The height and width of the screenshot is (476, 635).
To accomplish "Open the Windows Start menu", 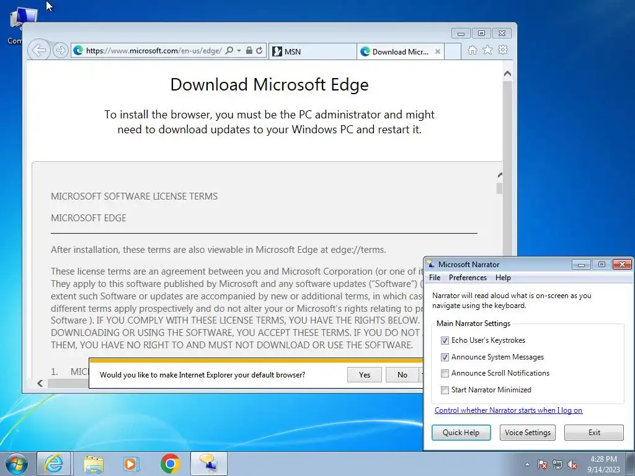I will point(16,464).
